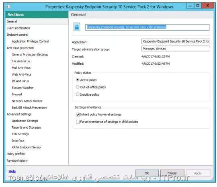Open the Mail Anti-Virus section
This screenshot has width=217, height=187.
coord(21,68)
